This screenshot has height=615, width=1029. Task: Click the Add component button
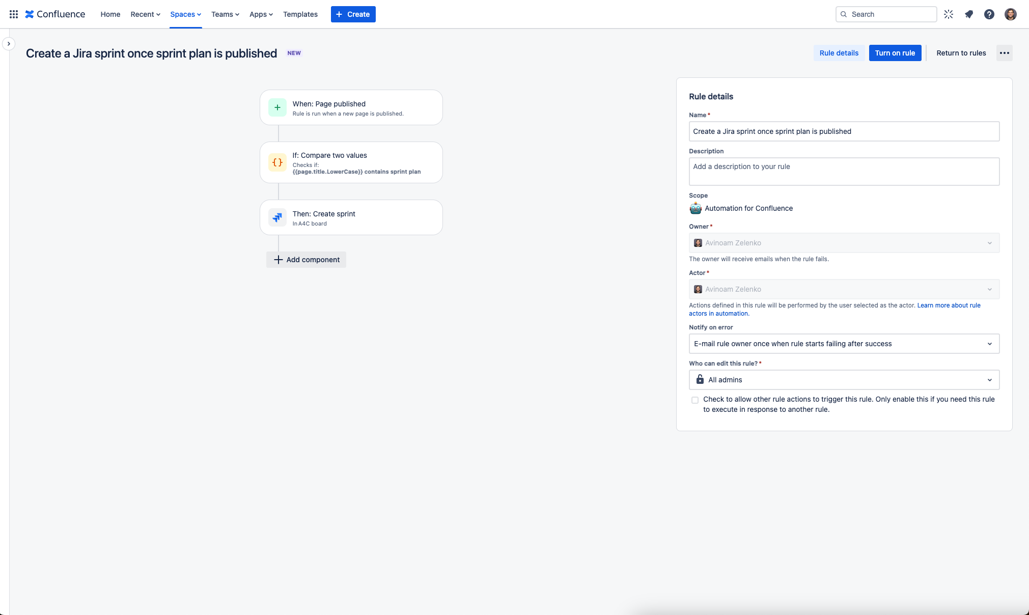click(x=305, y=260)
